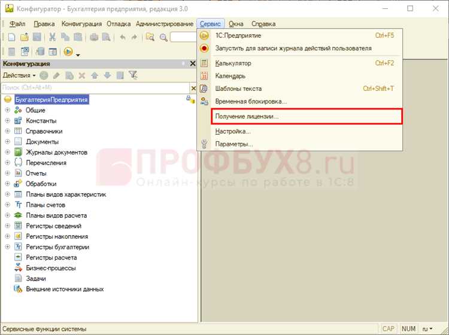Open the Файл menu
This screenshot has height=335, width=449.
pyautogui.click(x=18, y=24)
